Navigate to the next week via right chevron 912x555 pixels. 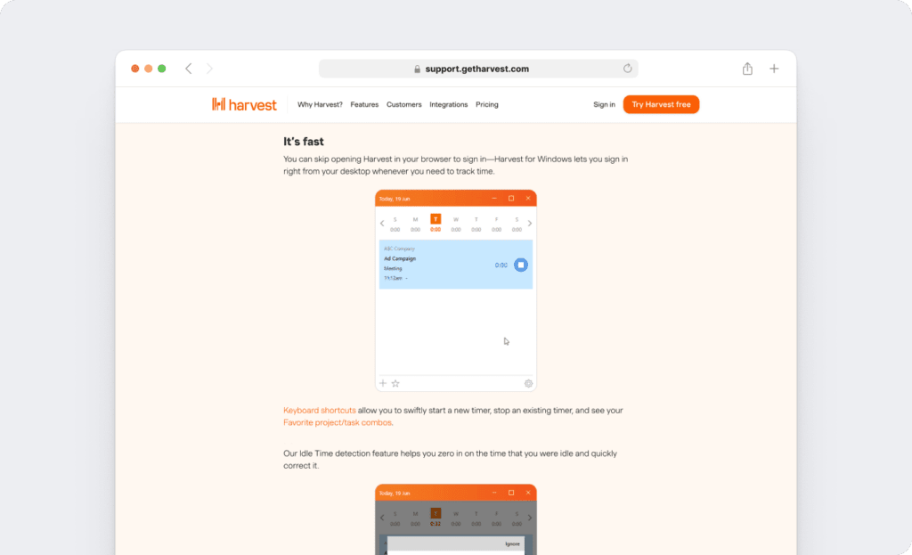[x=529, y=222]
